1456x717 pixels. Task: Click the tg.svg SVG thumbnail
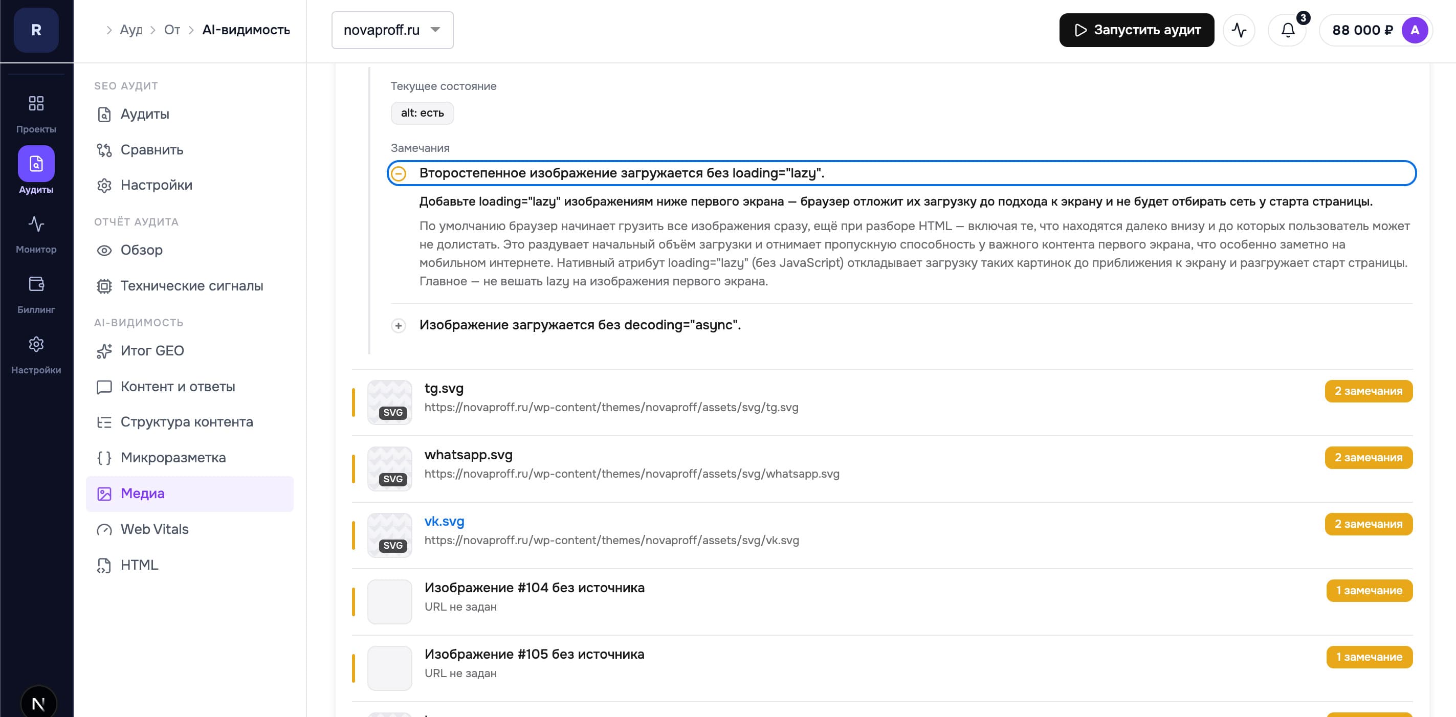(389, 402)
